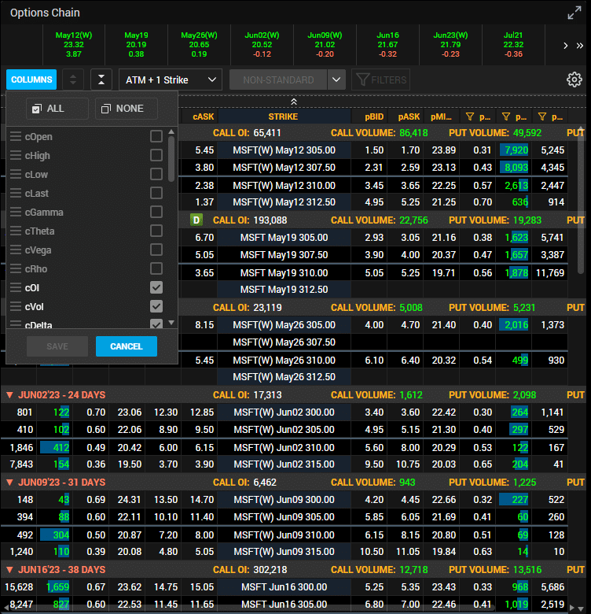This screenshot has height=614, width=591.
Task: Click the drag handle for cRho
Action: (16, 269)
